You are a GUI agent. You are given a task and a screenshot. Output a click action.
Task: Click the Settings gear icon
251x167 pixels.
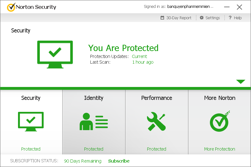[x=202, y=18]
